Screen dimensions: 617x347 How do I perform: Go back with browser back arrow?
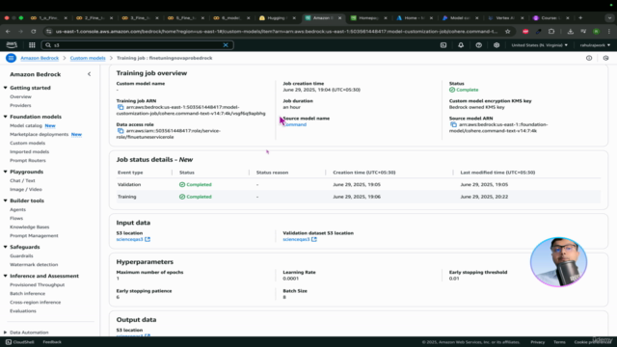(x=8, y=32)
